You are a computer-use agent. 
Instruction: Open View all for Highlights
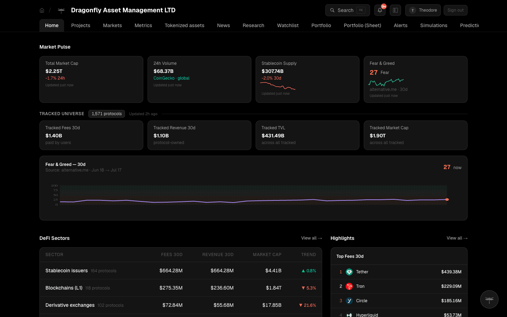pos(457,238)
